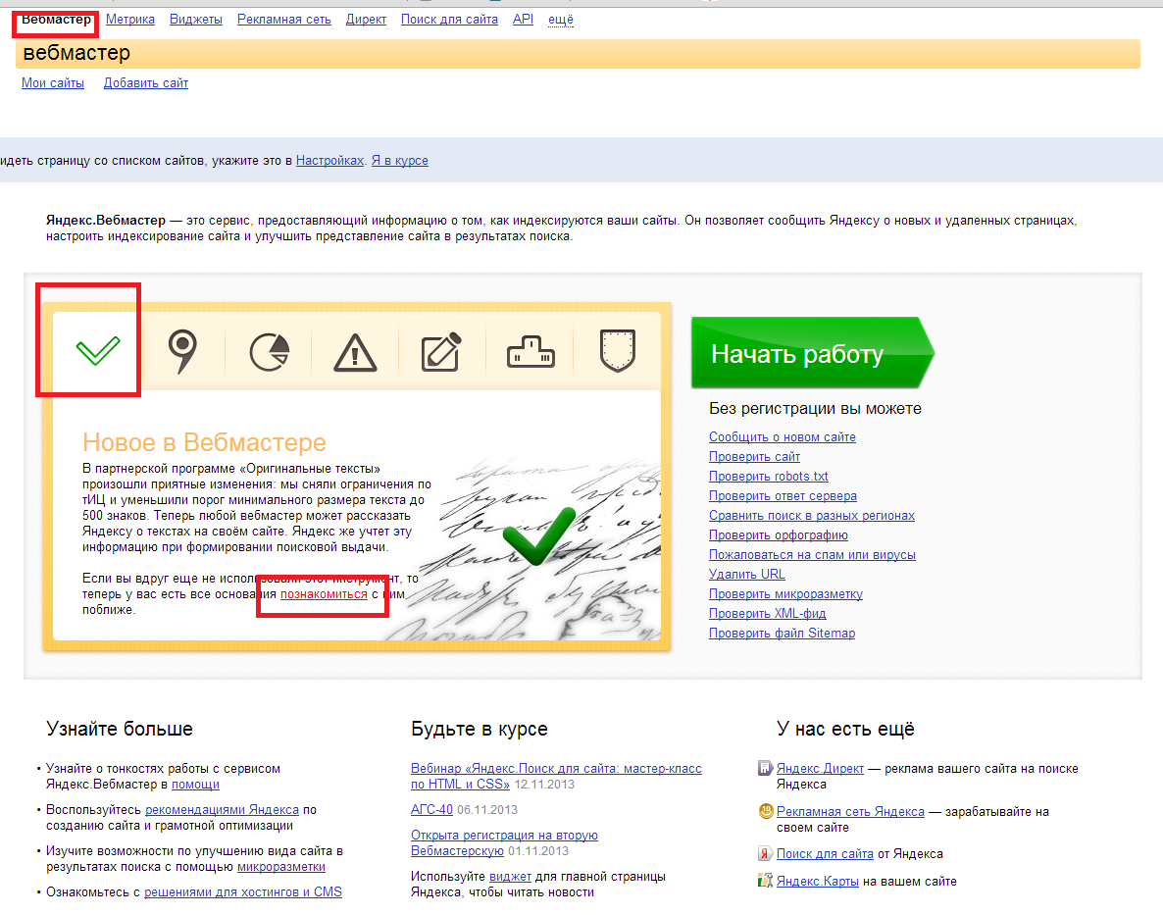This screenshot has height=915, width=1163.
Task: Open Проверить орфографию link
Action: pyautogui.click(x=778, y=535)
